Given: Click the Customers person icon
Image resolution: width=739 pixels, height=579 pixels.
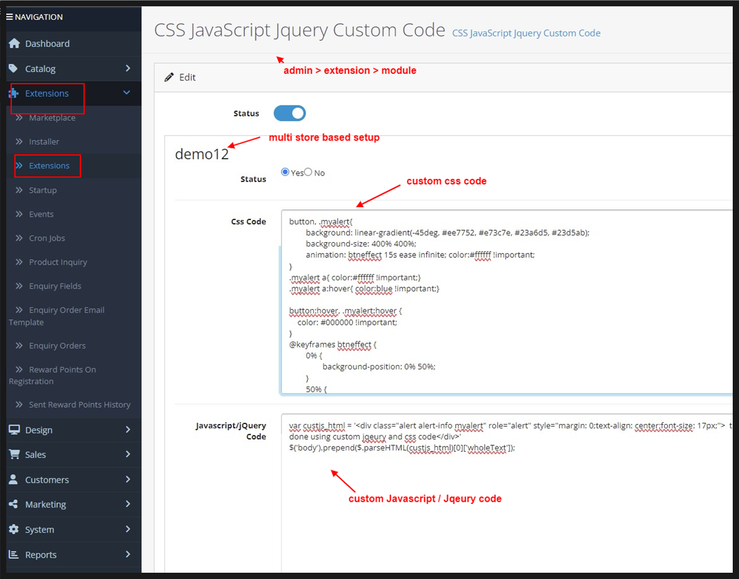Looking at the screenshot, I should [x=14, y=479].
